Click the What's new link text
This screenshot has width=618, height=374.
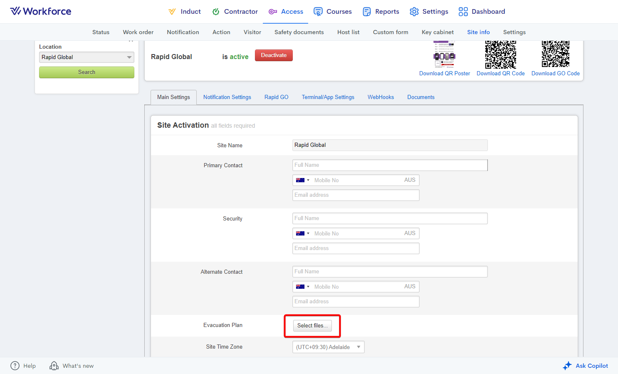pos(78,366)
